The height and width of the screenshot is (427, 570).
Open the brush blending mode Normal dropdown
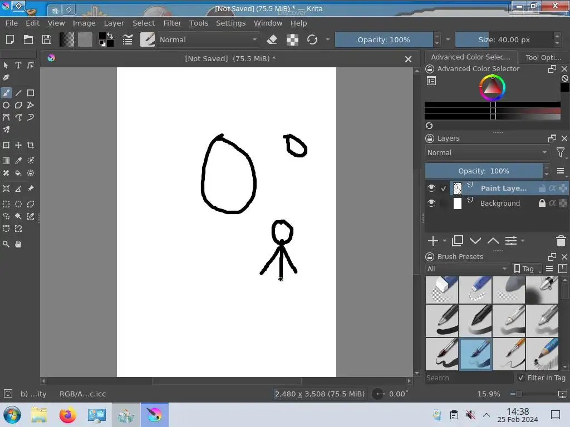click(209, 39)
